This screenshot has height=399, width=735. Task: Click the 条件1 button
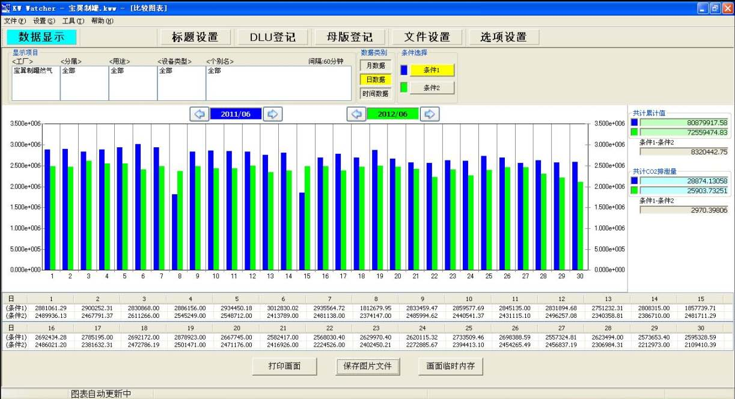click(432, 70)
